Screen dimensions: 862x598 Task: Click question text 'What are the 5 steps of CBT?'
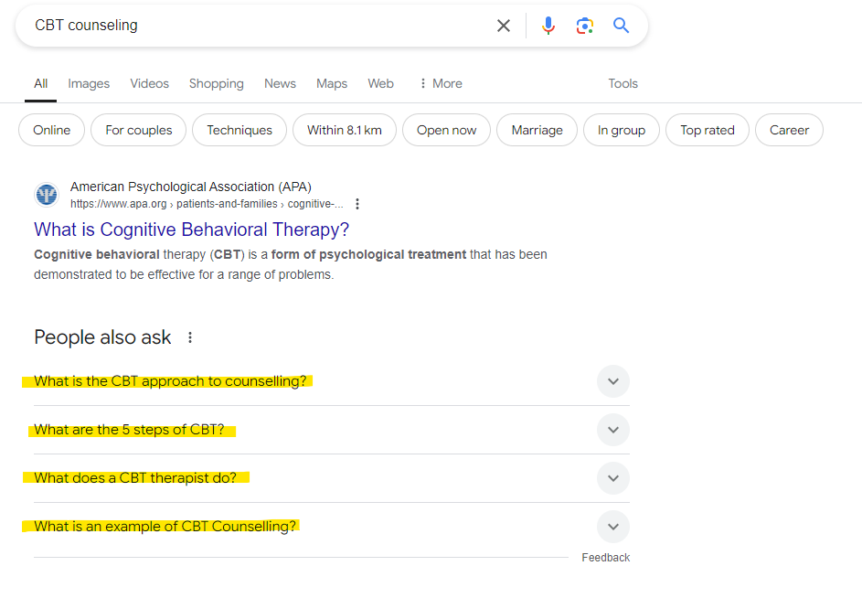(129, 430)
